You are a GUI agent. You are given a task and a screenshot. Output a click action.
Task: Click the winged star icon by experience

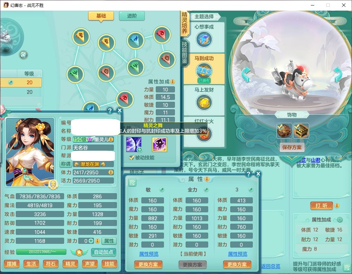(79, 252)
